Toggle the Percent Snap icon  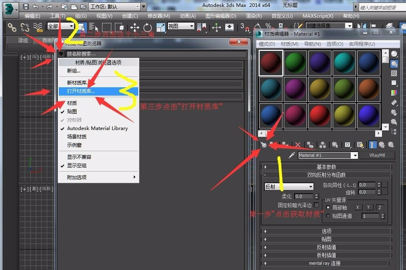[269, 26]
